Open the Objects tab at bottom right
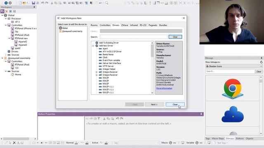 tap(249, 139)
